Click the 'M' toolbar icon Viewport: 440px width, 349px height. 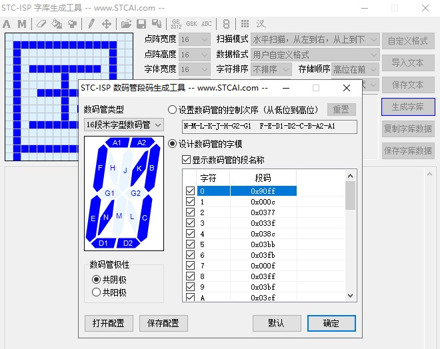(x=21, y=24)
